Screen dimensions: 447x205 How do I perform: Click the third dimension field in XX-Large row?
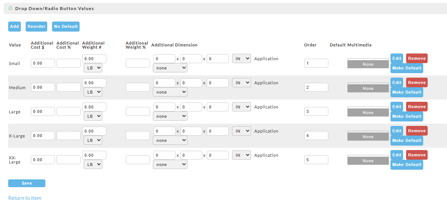pos(218,155)
